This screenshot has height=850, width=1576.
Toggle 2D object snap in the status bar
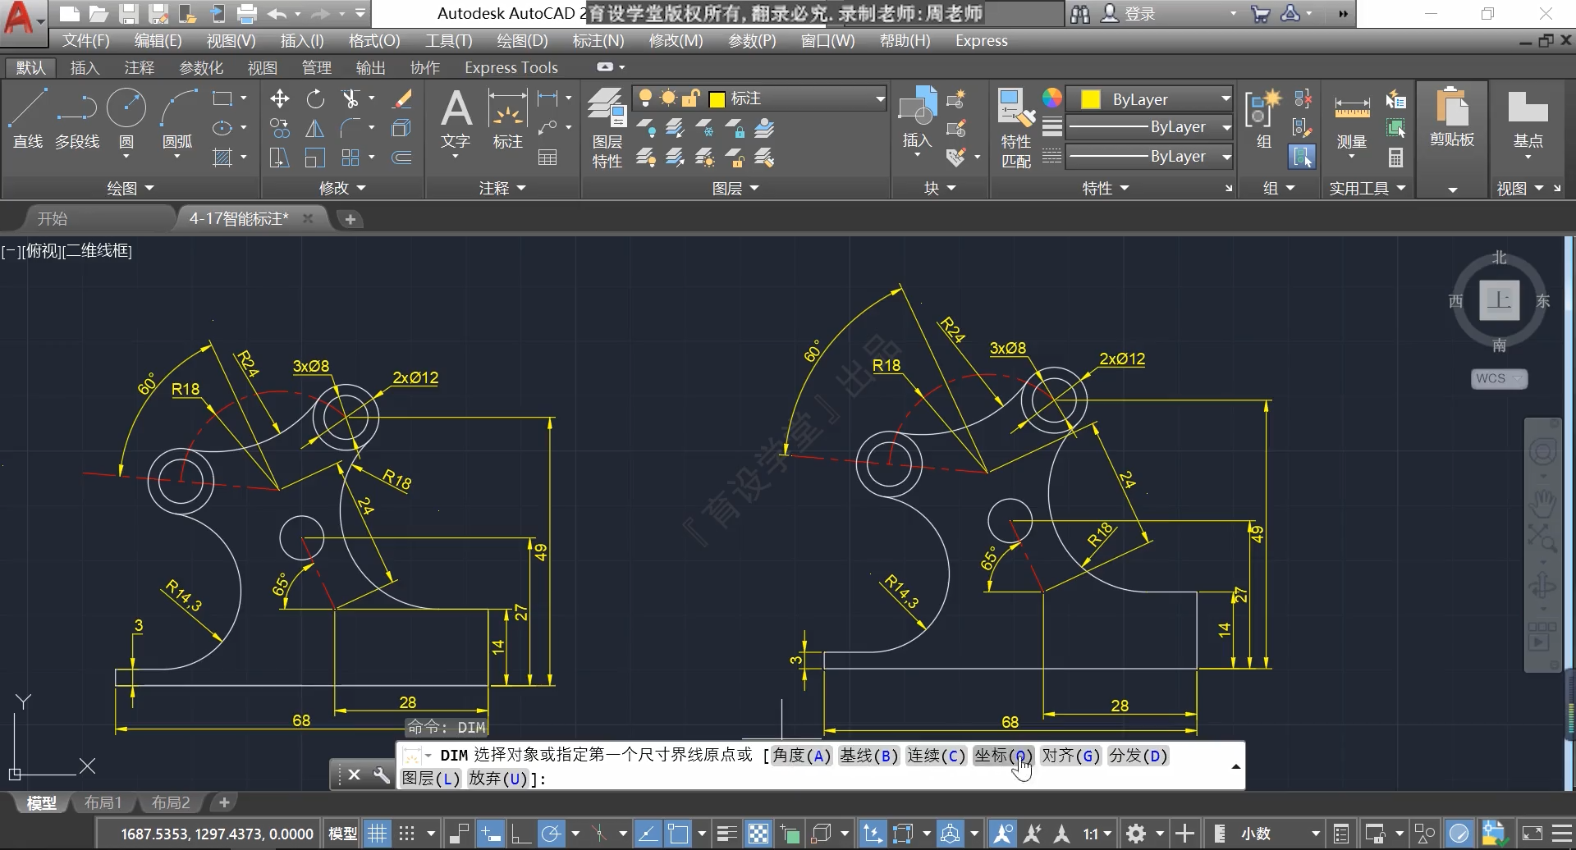[x=678, y=834]
